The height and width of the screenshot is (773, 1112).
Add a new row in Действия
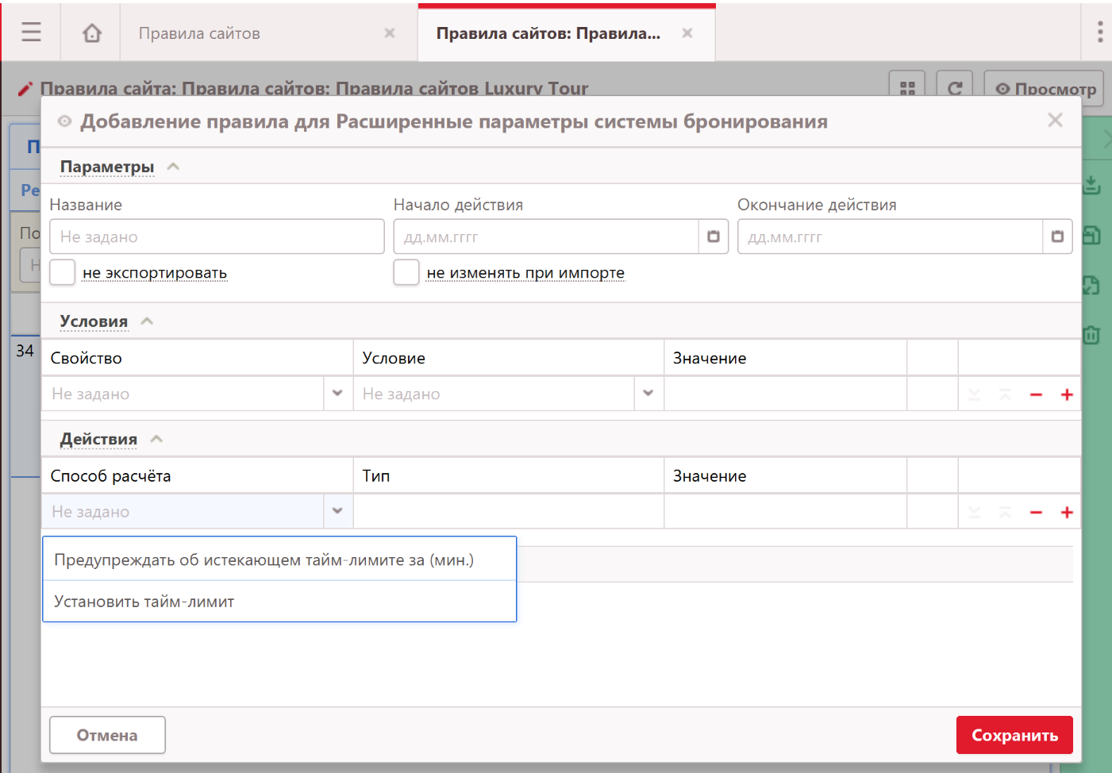pos(1067,513)
